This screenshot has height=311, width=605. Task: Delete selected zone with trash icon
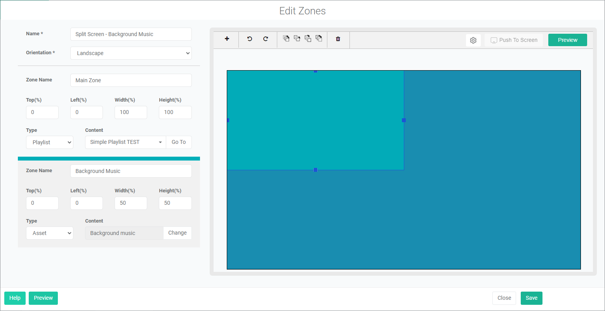point(338,39)
